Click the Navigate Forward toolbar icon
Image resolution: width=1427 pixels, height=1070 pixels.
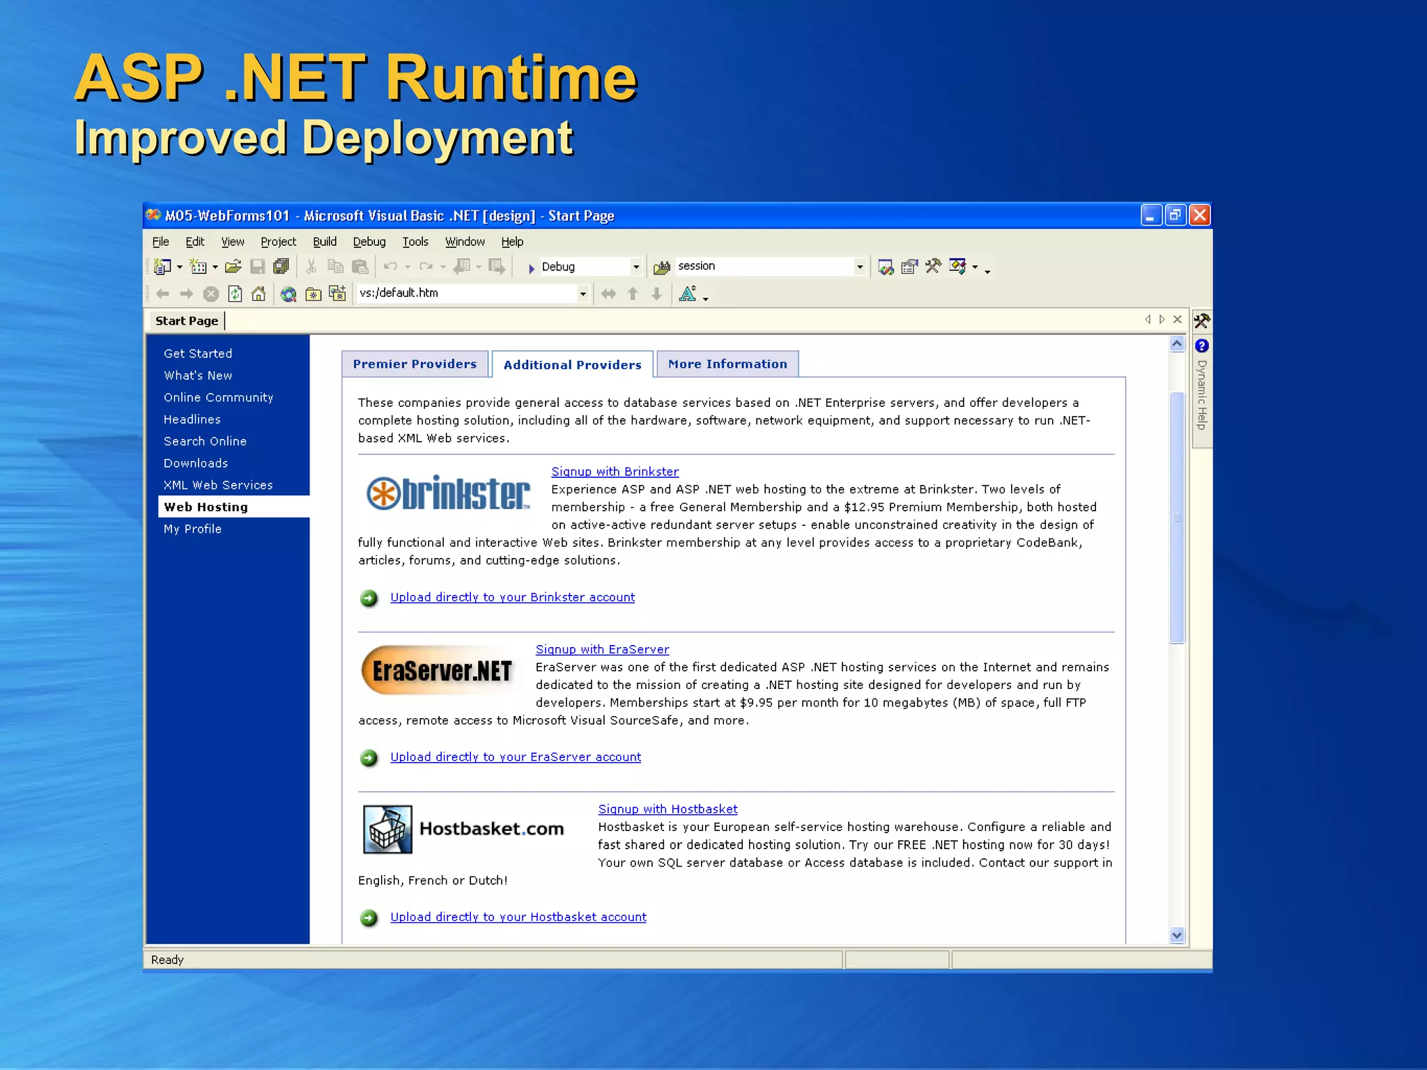coord(497,267)
